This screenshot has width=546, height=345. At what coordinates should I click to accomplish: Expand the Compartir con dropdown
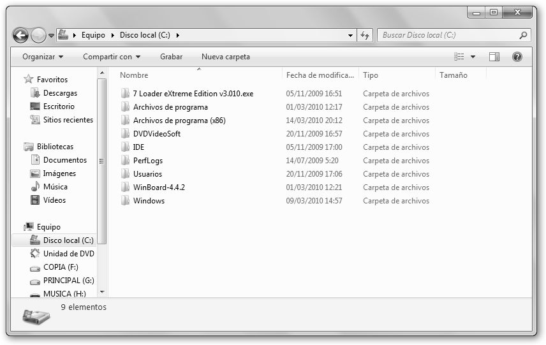(x=112, y=57)
